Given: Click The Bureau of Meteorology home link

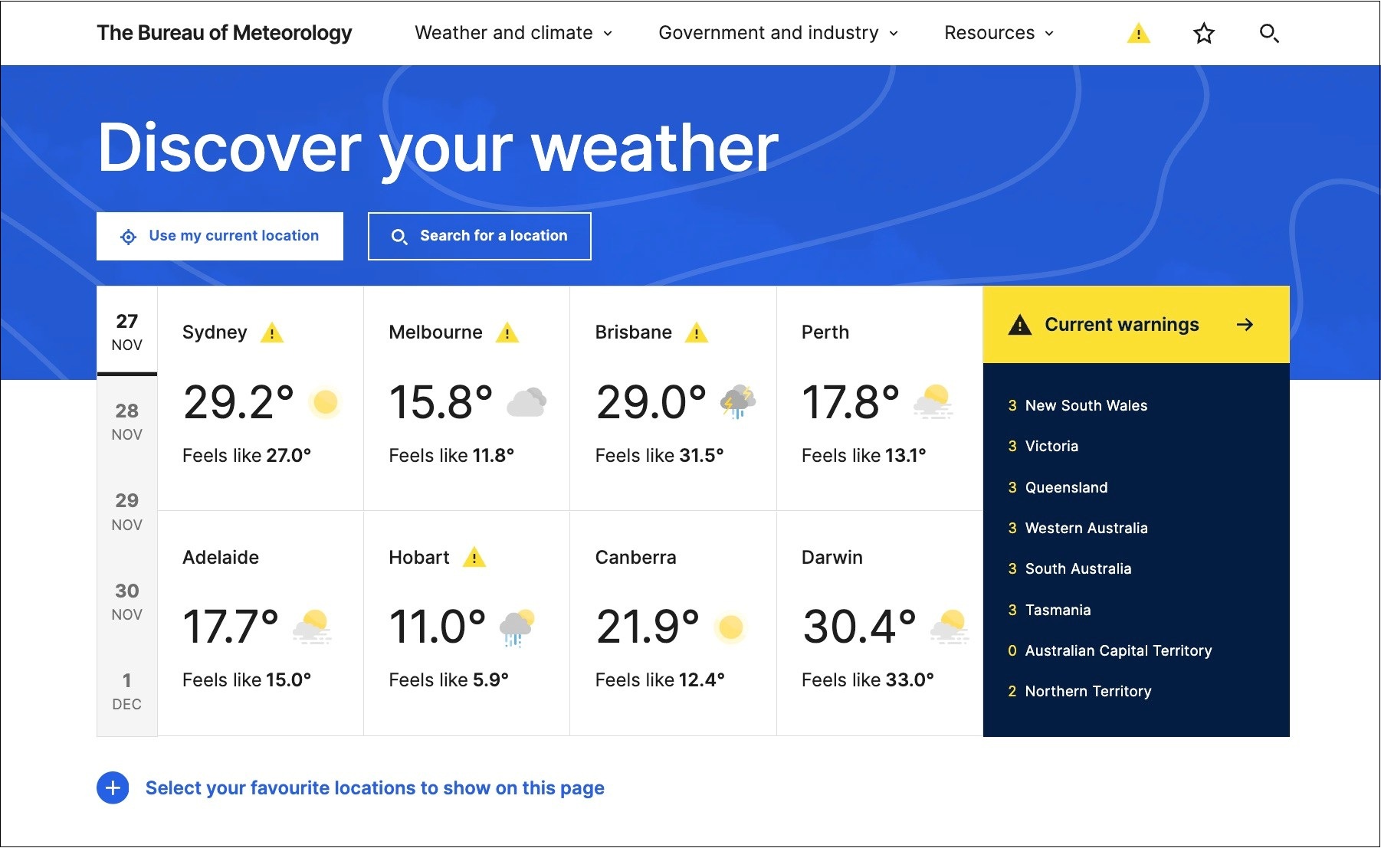Looking at the screenshot, I should point(224,33).
